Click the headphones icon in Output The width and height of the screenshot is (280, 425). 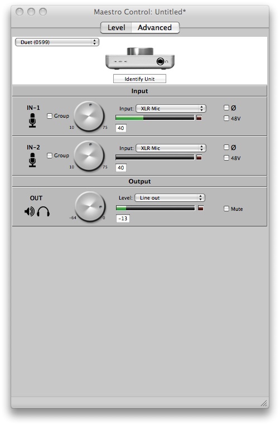(x=43, y=211)
